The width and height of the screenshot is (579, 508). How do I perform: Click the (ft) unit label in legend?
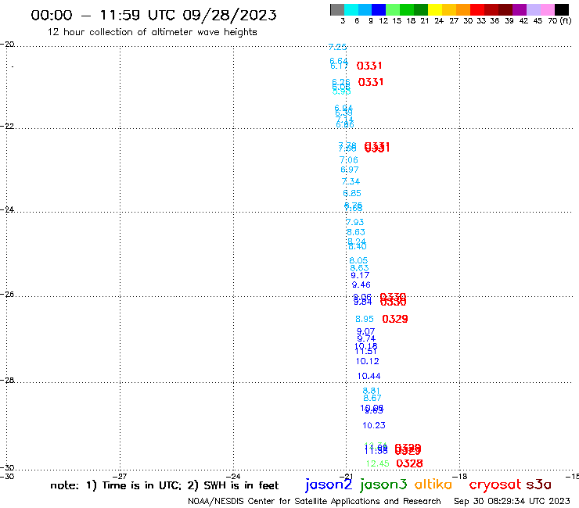point(566,20)
